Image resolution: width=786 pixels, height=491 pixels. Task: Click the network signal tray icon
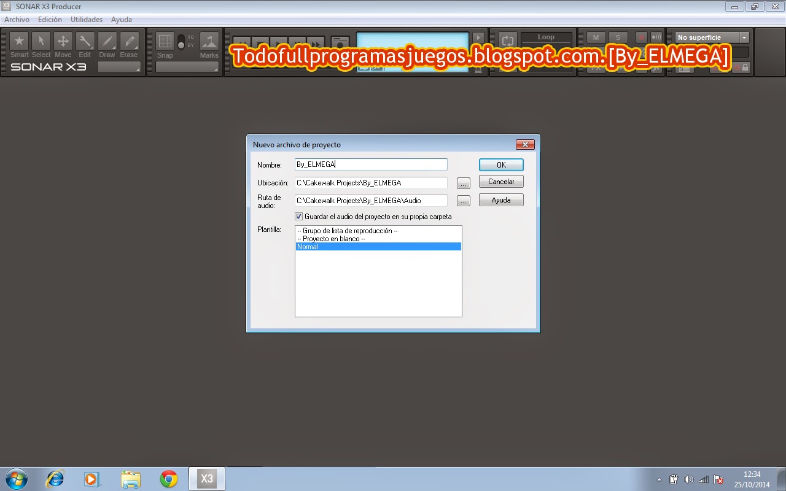coord(704,479)
